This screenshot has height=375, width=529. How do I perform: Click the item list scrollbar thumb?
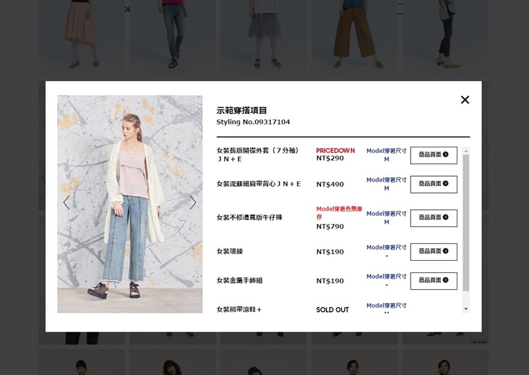pyautogui.click(x=466, y=222)
